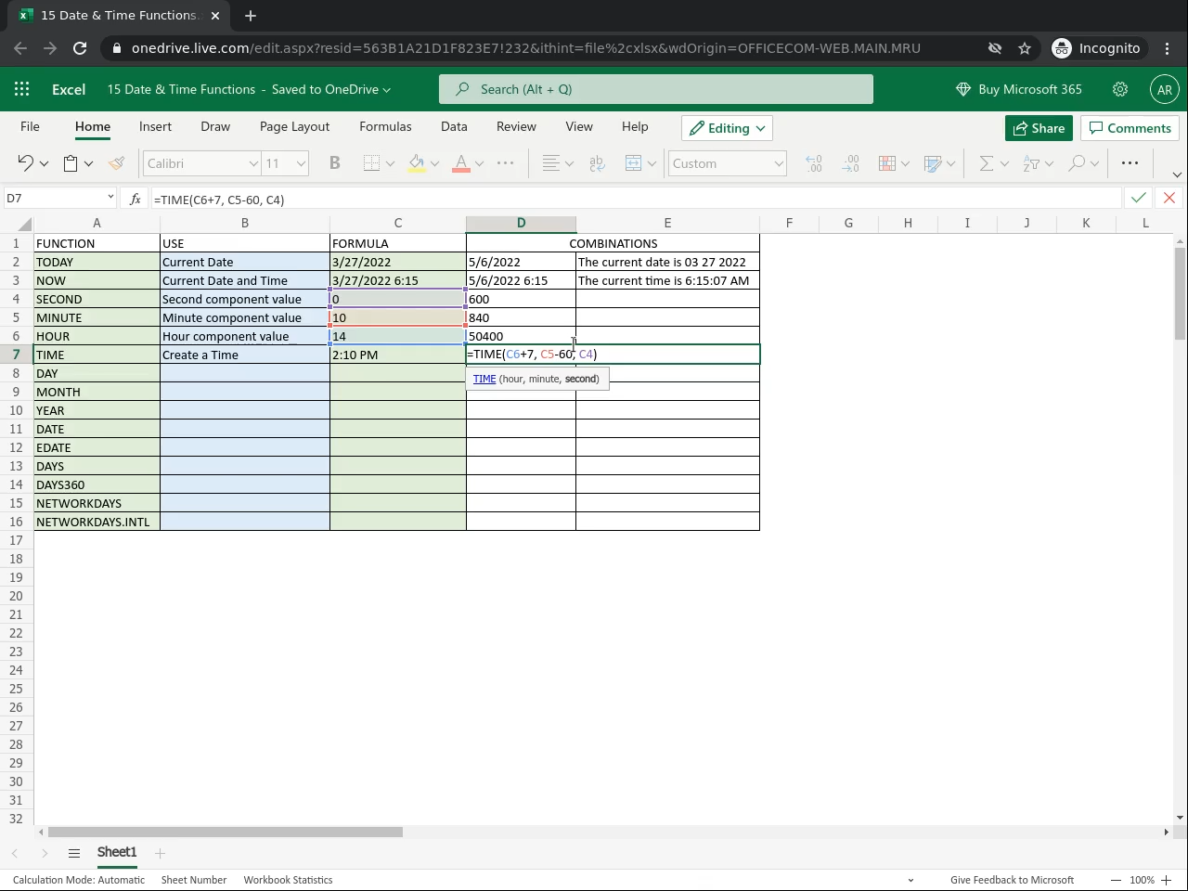Viewport: 1188px width, 891px height.
Task: Click the fx Insert Function icon
Action: pos(136,199)
